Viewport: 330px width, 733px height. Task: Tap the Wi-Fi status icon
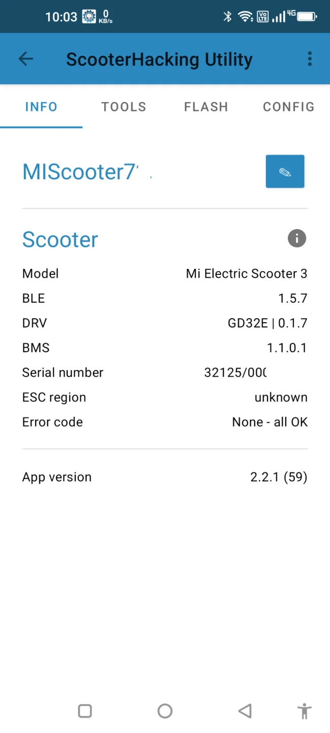245,17
